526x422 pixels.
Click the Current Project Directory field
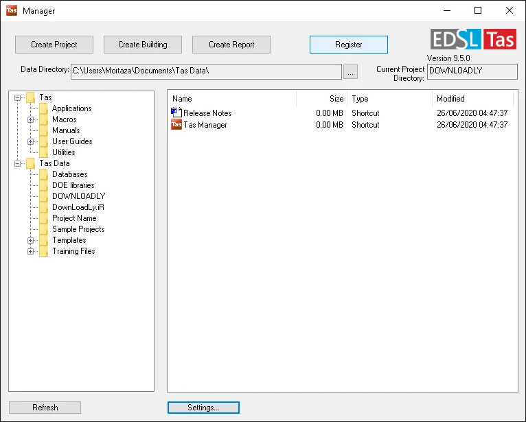pyautogui.click(x=472, y=71)
